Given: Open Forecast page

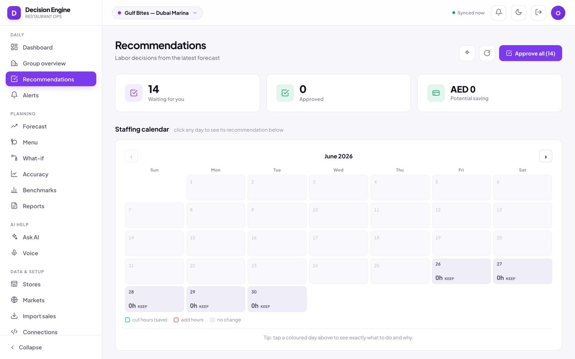Looking at the screenshot, I should (51, 126).
